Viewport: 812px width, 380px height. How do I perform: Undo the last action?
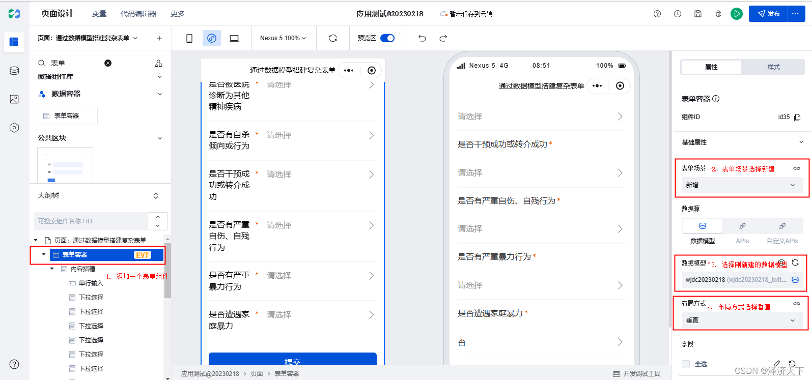422,38
